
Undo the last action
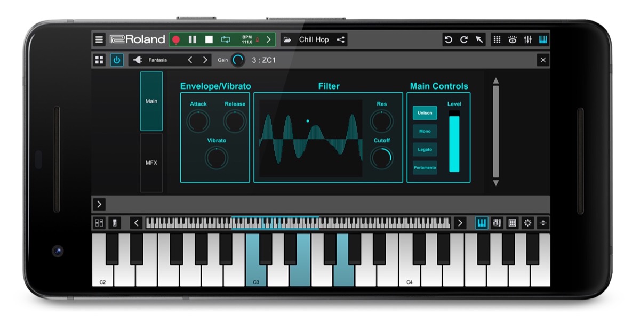click(449, 39)
